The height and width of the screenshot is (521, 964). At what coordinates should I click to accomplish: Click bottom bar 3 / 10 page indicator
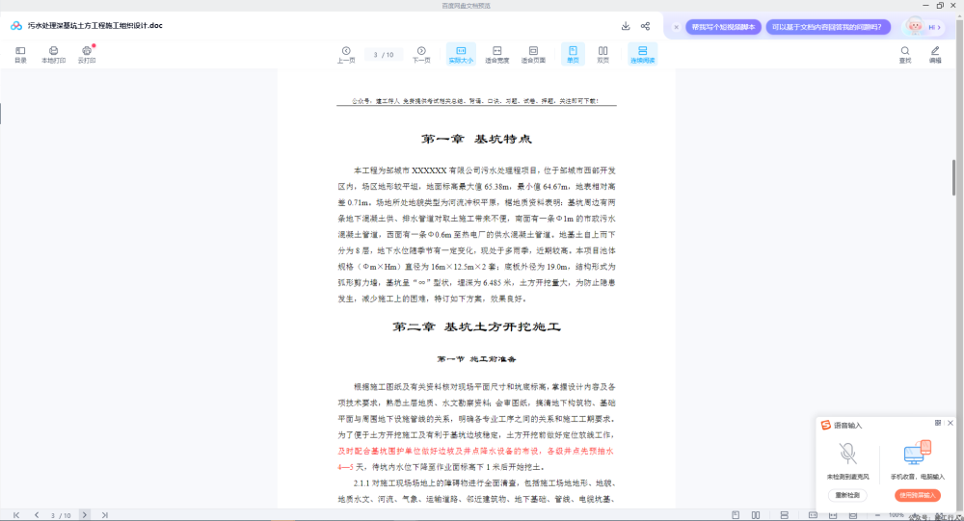click(x=60, y=515)
